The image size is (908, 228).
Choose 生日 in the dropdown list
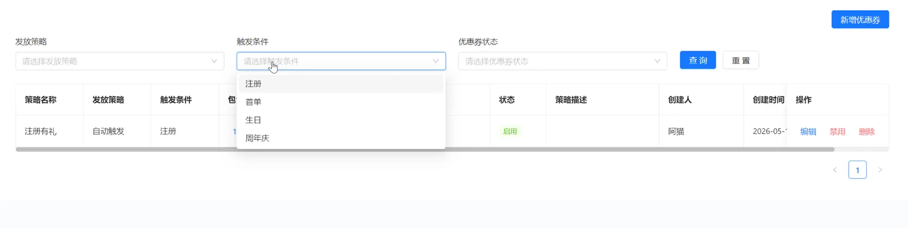340,120
